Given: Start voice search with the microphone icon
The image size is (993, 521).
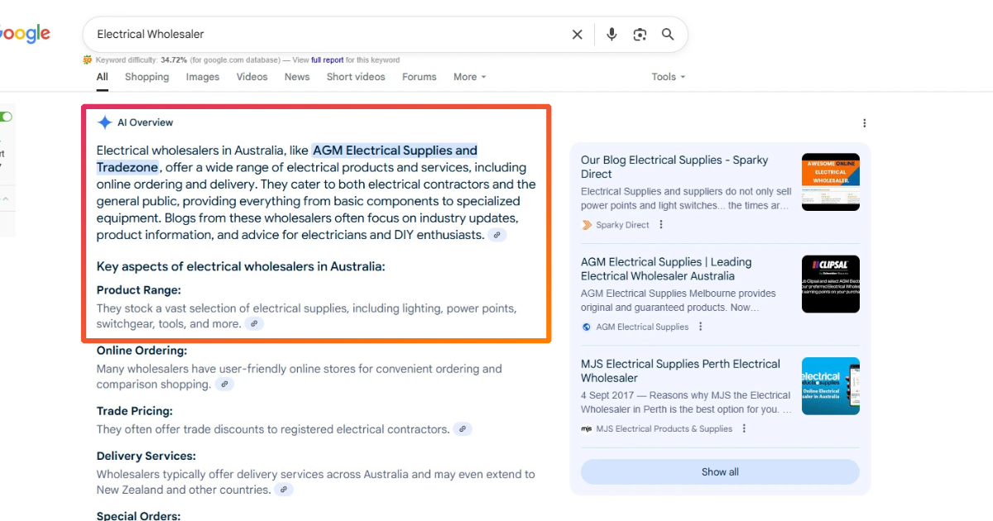Looking at the screenshot, I should pos(612,35).
